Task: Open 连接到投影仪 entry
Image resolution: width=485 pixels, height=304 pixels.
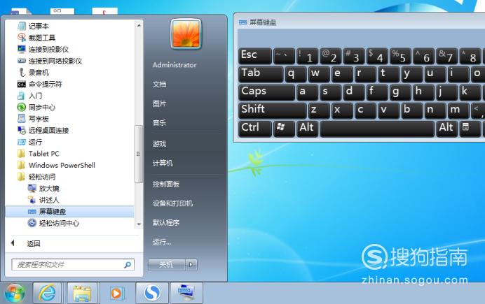Action: point(43,50)
